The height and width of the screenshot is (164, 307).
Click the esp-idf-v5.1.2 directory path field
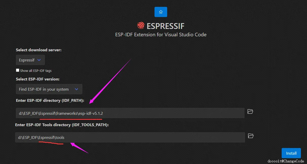[130, 113]
